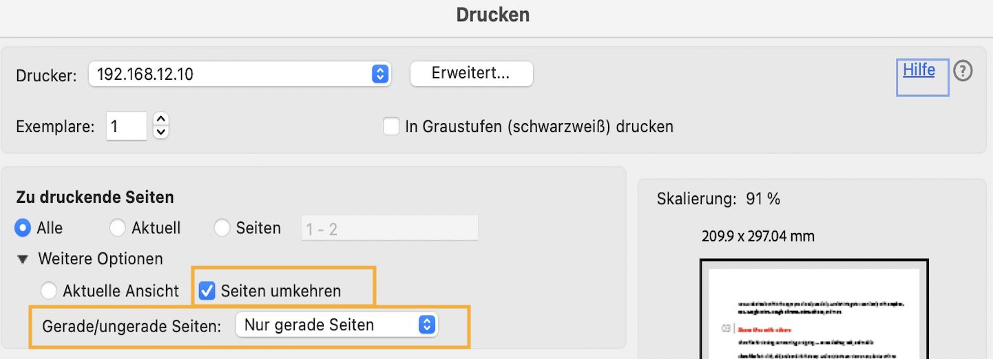Decrease copies with the stepper down arrow
993x359 pixels.
coord(161,131)
